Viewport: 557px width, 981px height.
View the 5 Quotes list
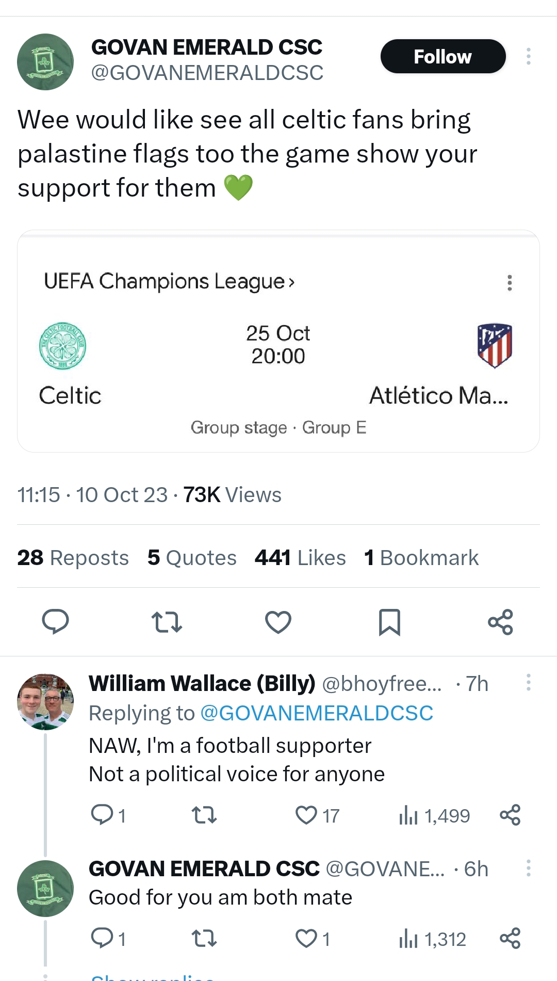192,558
